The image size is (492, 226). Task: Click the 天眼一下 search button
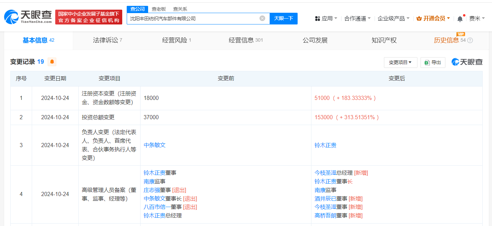283,18
